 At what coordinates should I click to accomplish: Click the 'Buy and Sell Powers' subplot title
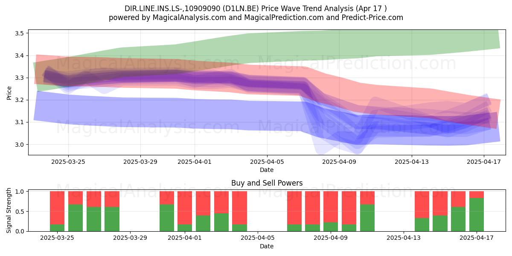[x=267, y=183]
